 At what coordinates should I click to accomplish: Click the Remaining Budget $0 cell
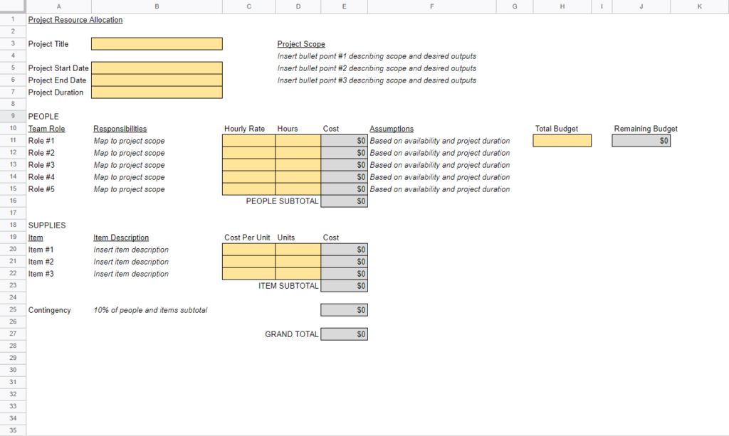(641, 141)
